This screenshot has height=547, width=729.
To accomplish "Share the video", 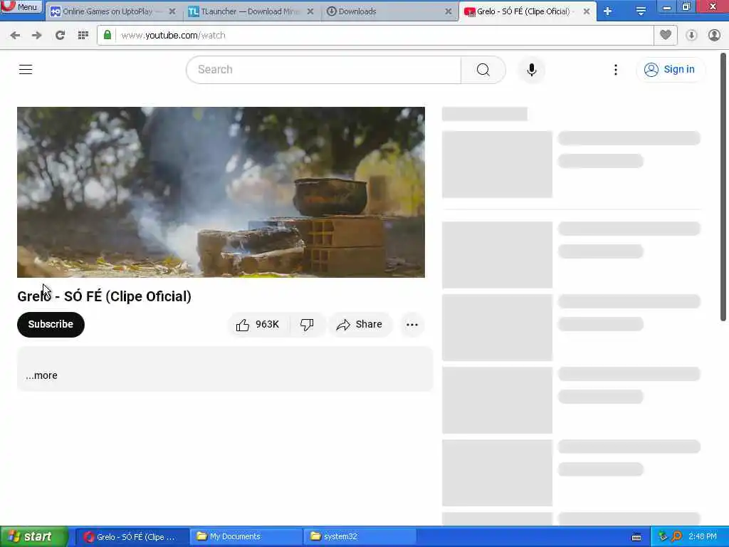I will [x=360, y=324].
